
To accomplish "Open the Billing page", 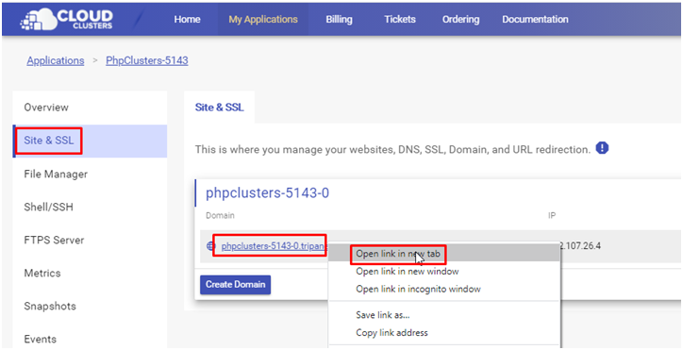I will [339, 20].
